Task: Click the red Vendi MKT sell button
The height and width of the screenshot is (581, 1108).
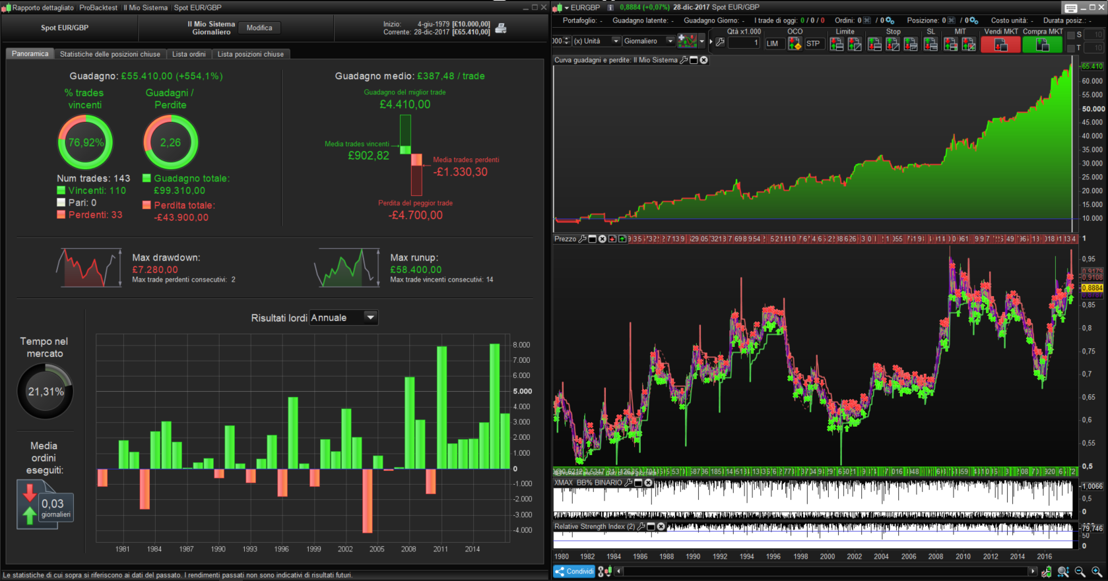Action: point(1000,44)
